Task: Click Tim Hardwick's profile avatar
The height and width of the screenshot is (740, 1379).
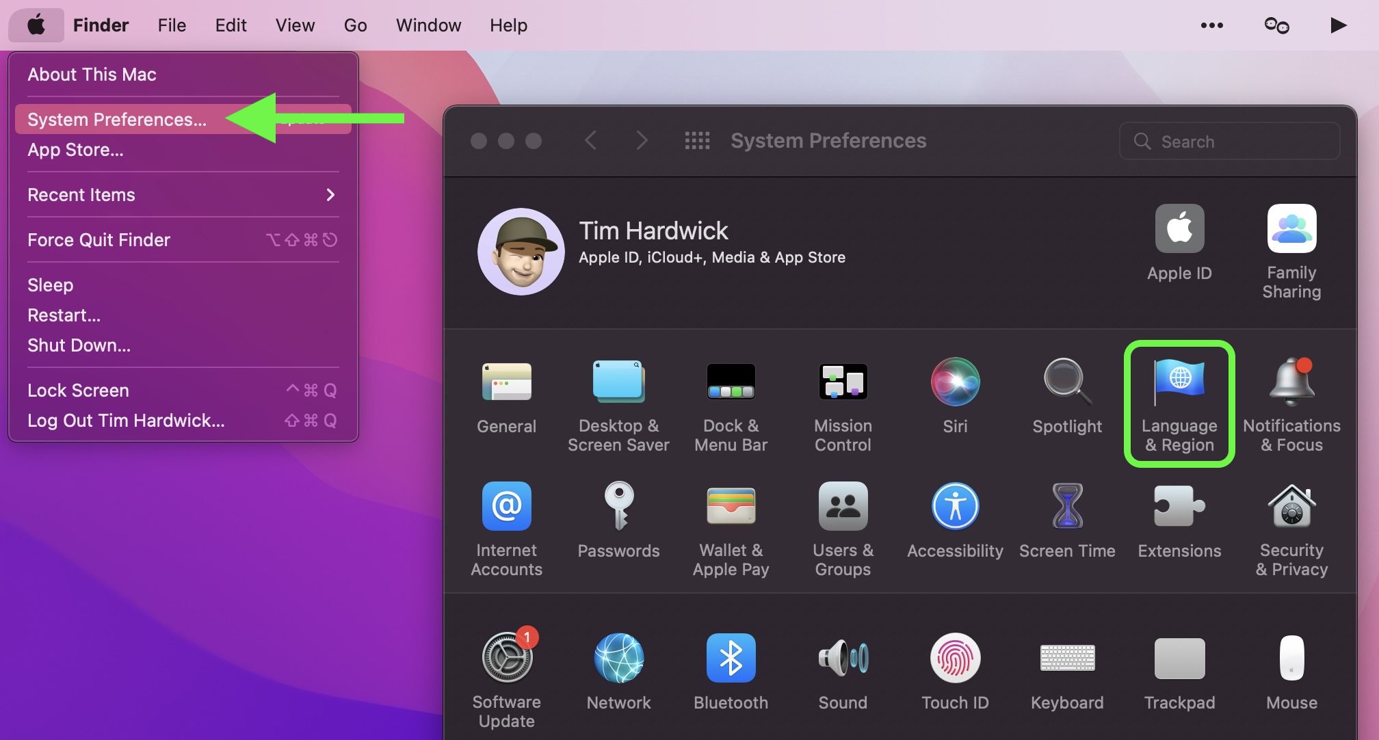Action: (521, 251)
